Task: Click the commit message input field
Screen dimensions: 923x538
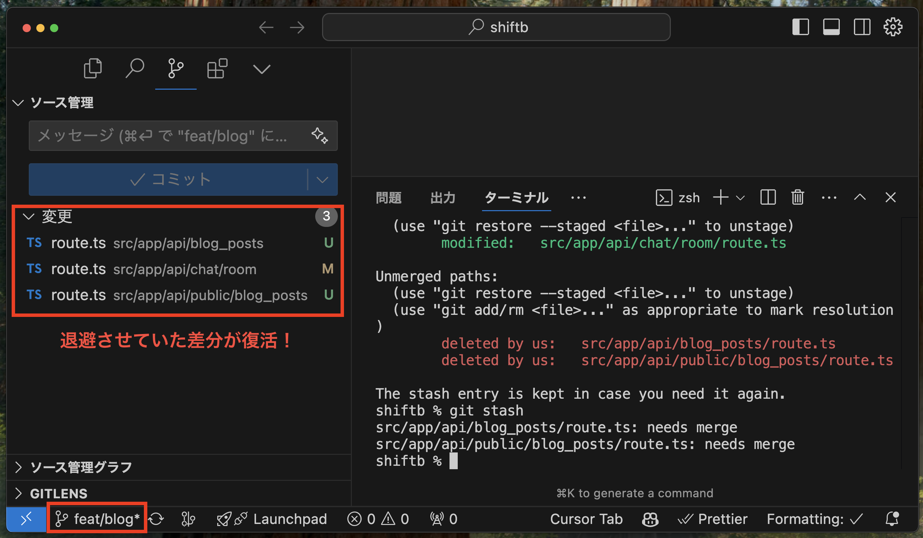Action: [165, 136]
